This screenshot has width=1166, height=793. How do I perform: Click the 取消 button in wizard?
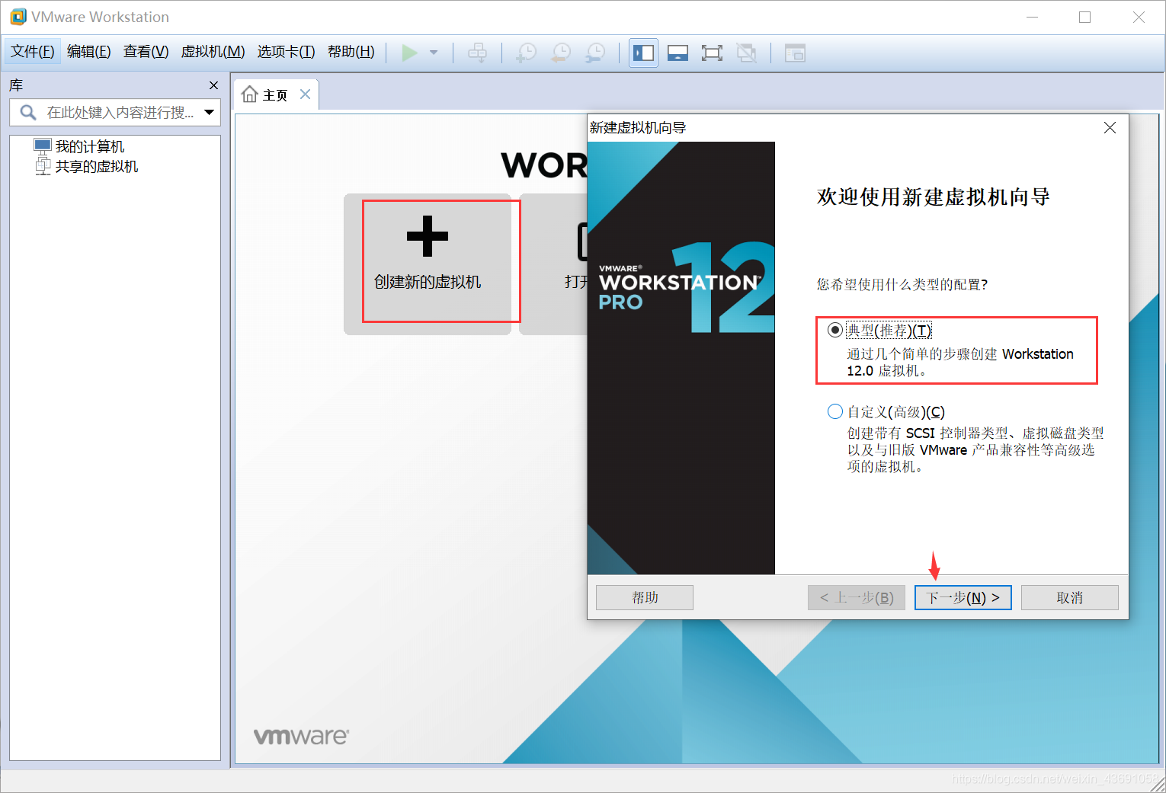tap(1070, 598)
